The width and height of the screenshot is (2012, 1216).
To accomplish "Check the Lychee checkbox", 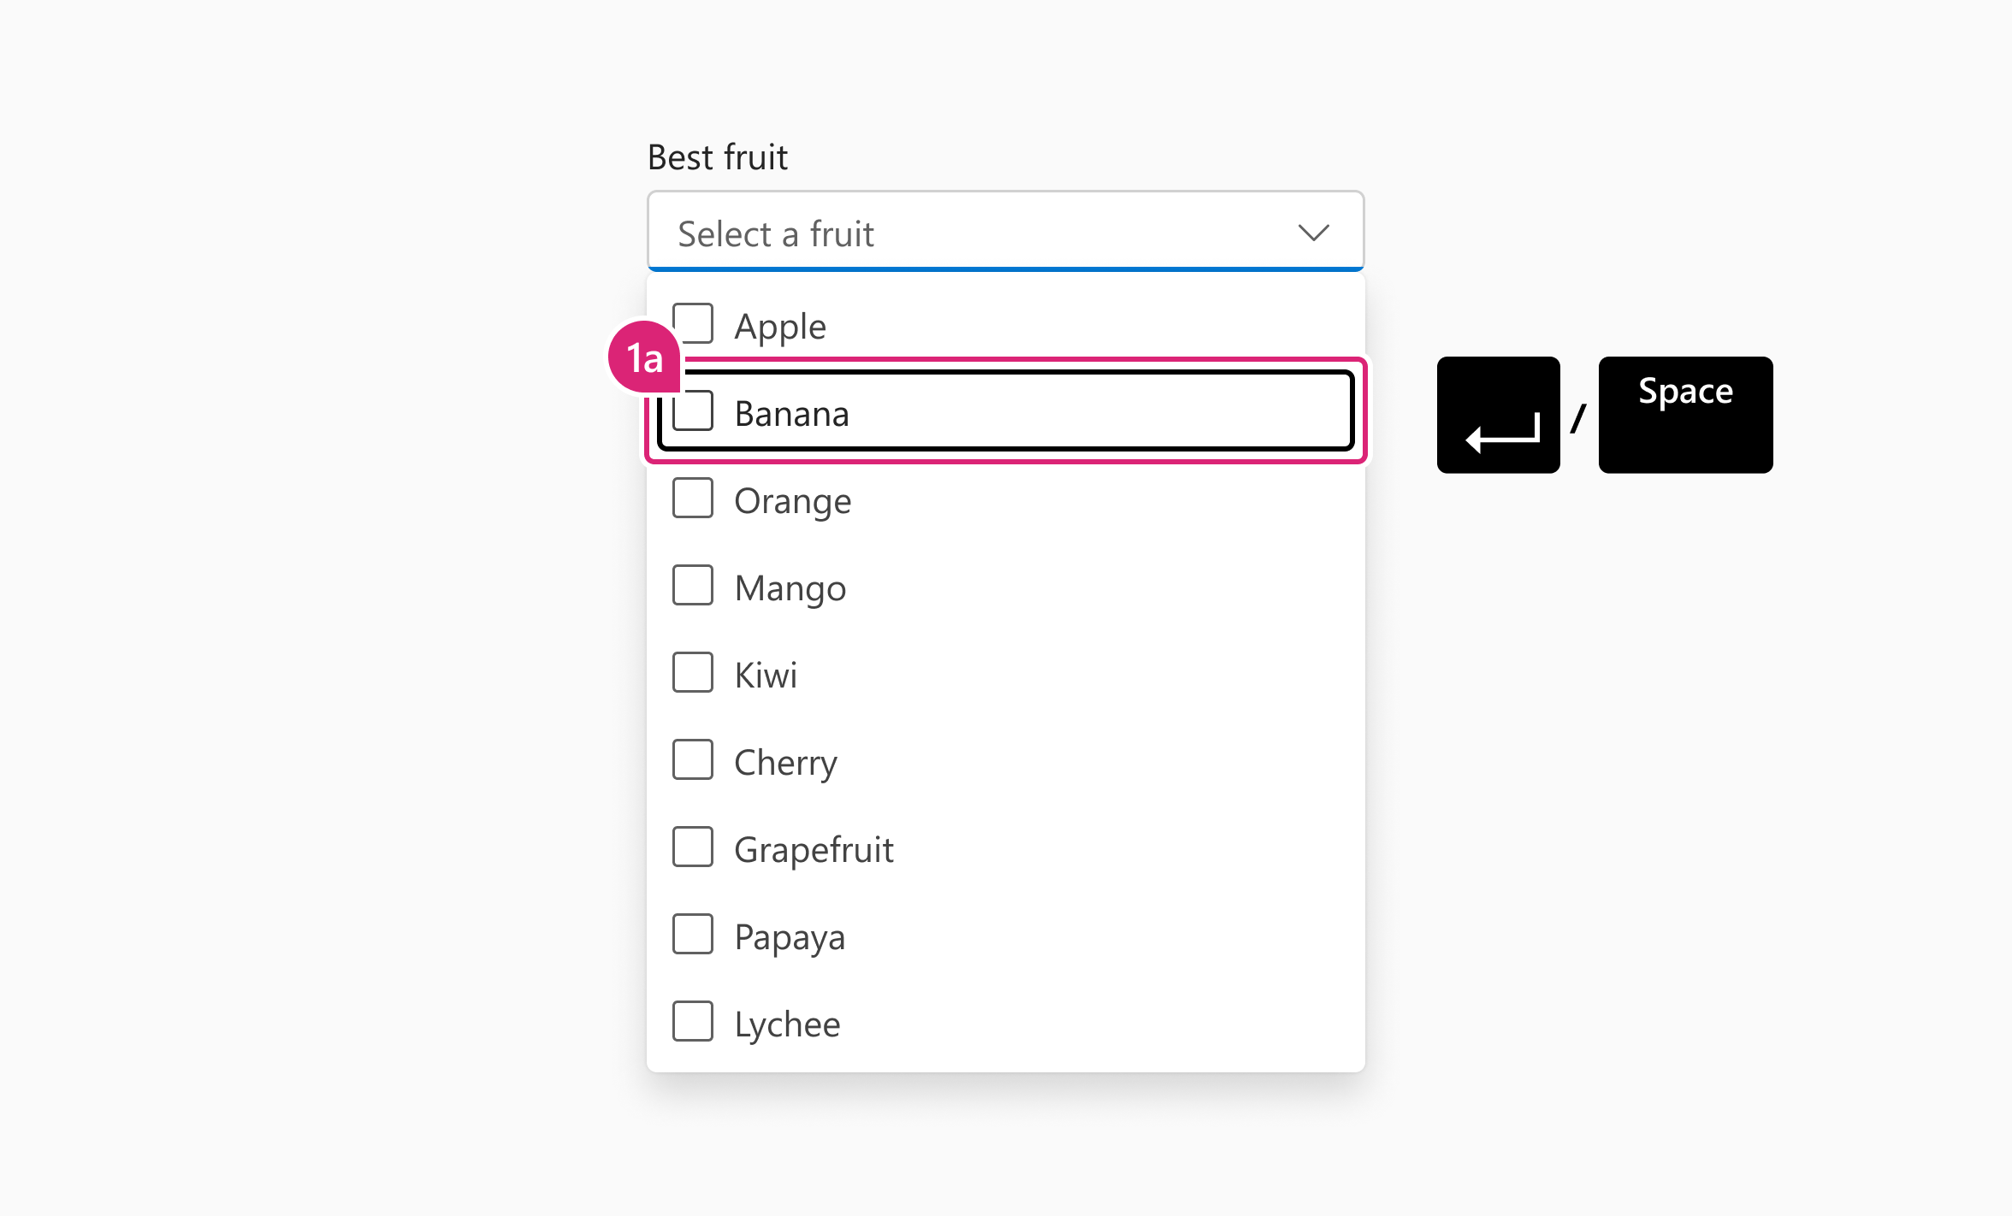I will point(693,1022).
